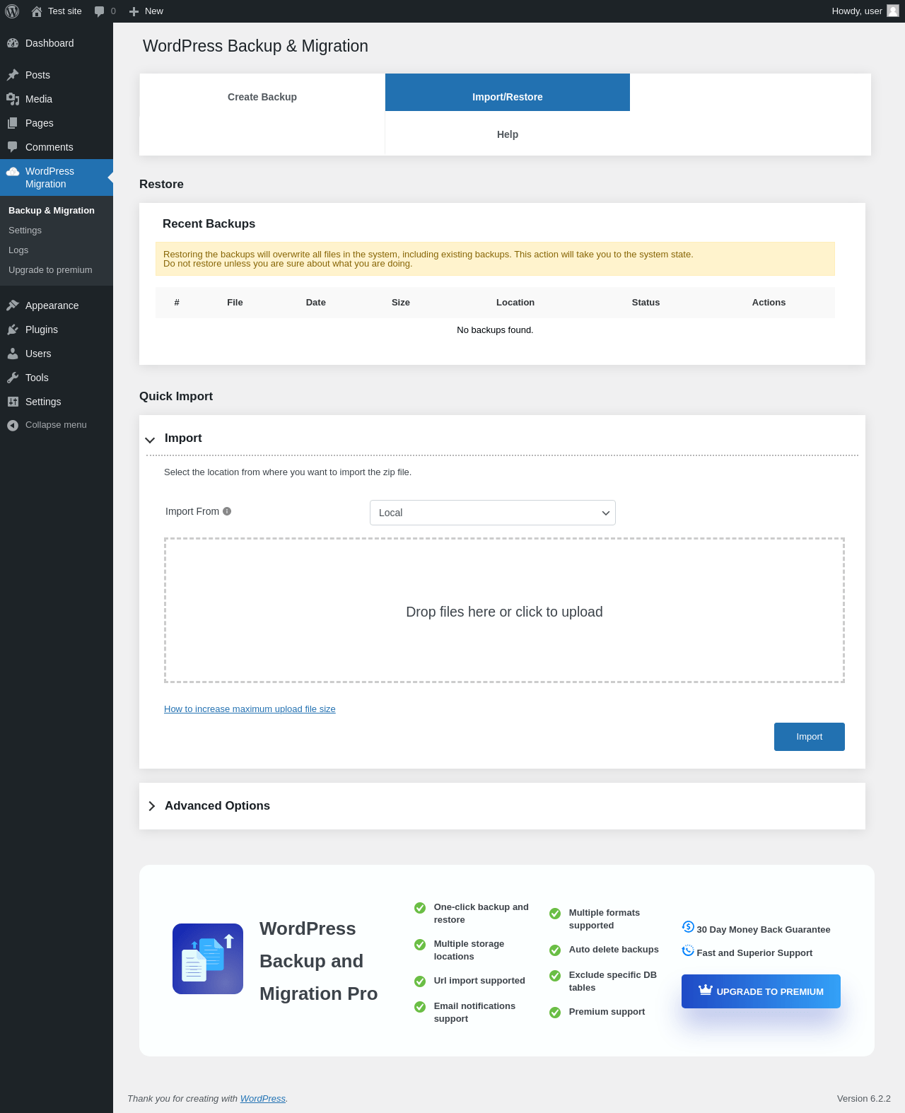Click the Location column header
The image size is (905, 1113).
pyautogui.click(x=515, y=303)
